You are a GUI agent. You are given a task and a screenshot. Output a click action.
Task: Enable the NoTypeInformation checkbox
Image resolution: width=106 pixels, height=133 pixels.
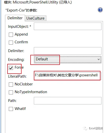(11, 92)
